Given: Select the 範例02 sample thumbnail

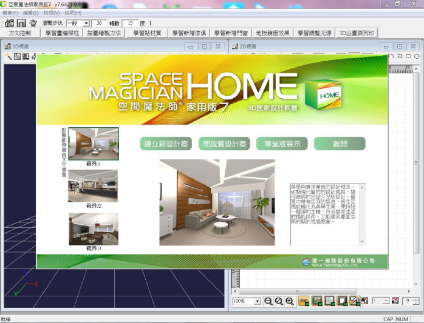Looking at the screenshot, I should [93, 185].
